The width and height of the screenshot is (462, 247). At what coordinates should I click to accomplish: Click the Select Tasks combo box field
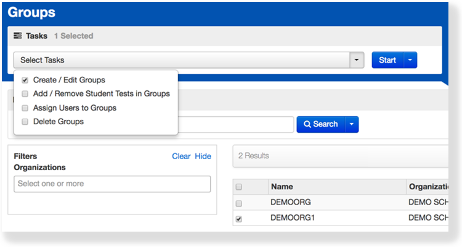(x=181, y=60)
